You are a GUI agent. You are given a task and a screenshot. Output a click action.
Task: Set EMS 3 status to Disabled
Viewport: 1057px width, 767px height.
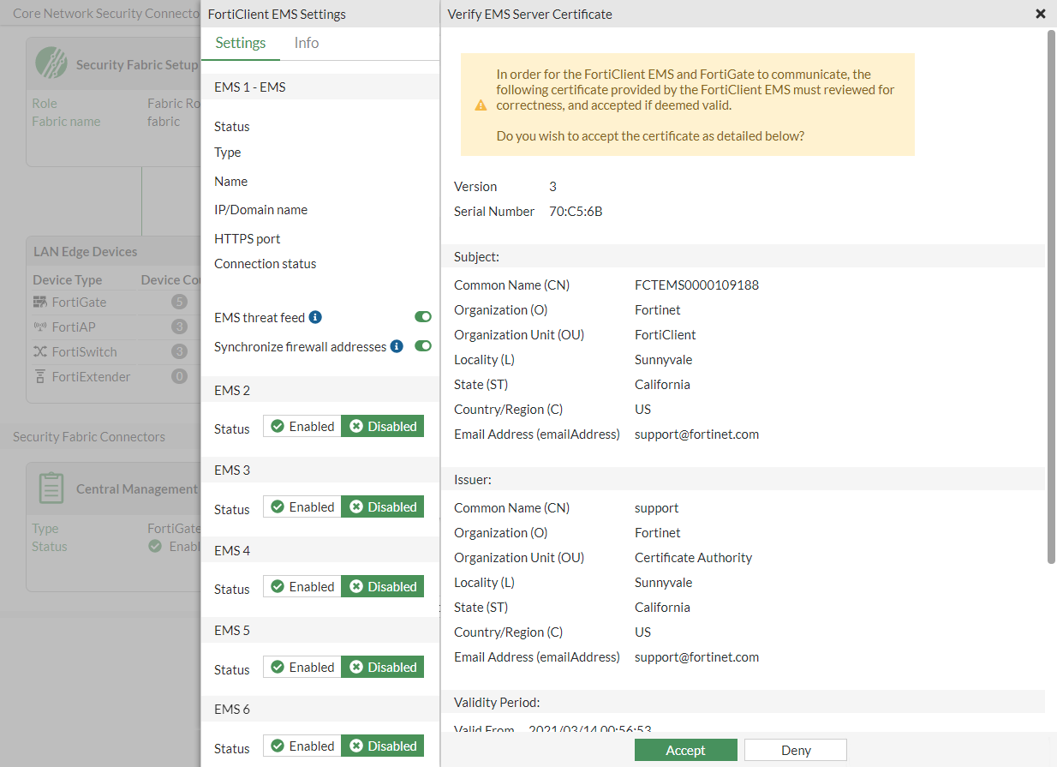click(x=383, y=507)
